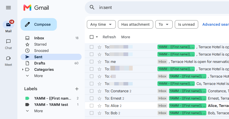
Task: Open Mail from the side rail
Action: pos(8,26)
